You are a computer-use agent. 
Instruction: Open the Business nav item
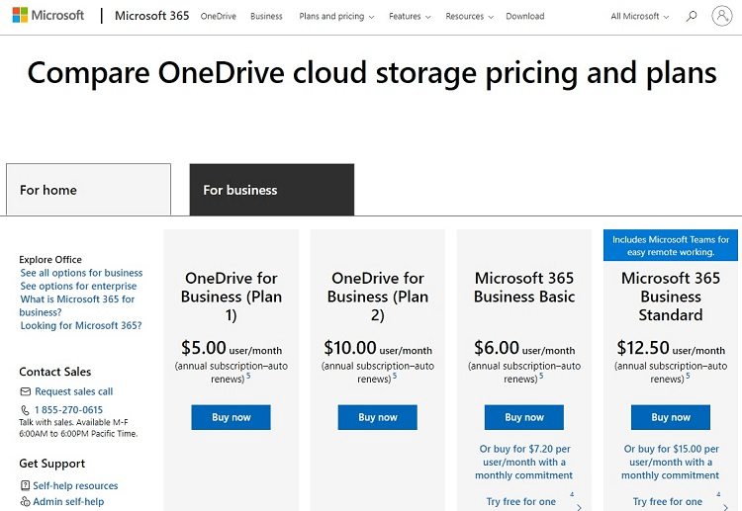(x=266, y=16)
